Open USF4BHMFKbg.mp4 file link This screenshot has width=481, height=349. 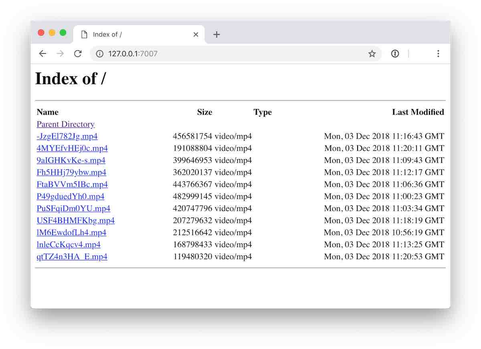coord(76,220)
